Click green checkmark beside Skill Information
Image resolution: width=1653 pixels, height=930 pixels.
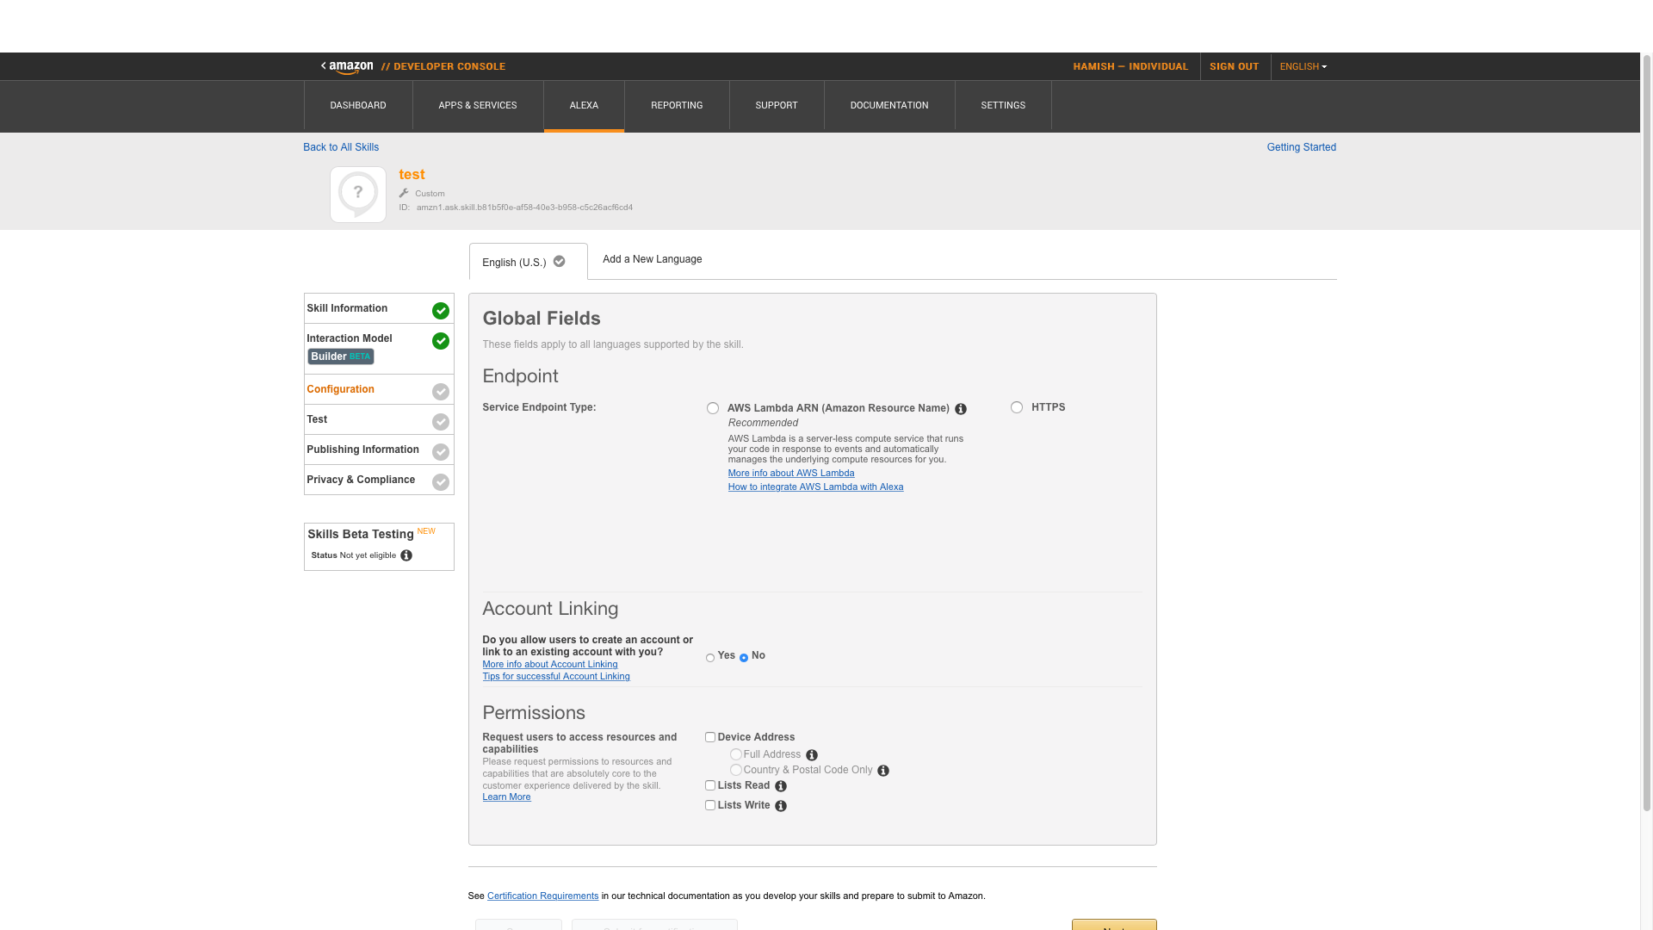point(441,311)
